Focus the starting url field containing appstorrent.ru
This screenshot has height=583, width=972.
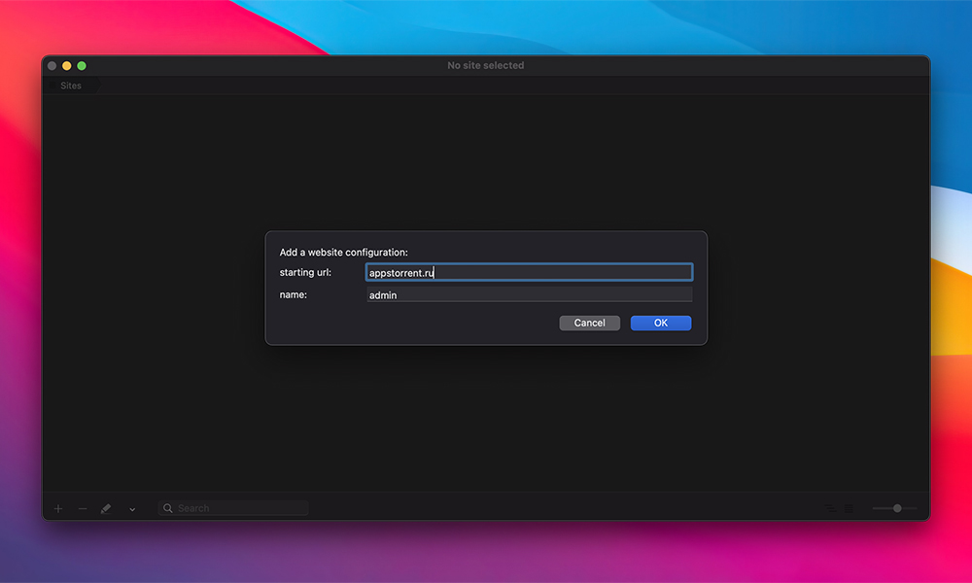pos(529,273)
